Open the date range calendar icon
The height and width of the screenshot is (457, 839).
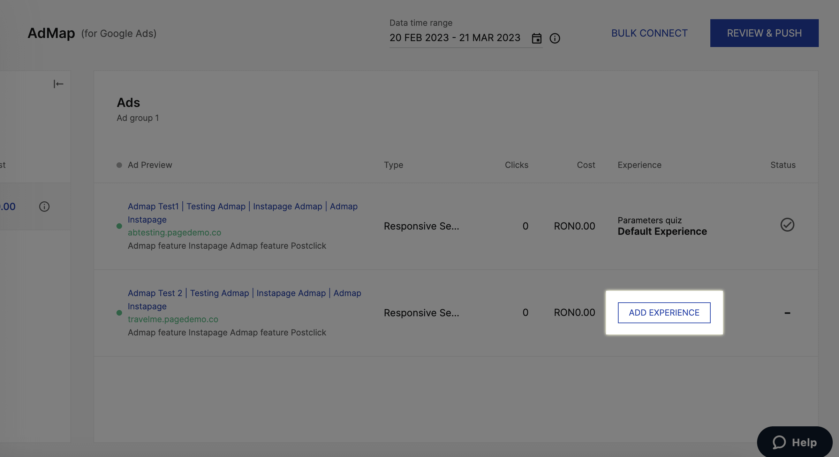[536, 38]
